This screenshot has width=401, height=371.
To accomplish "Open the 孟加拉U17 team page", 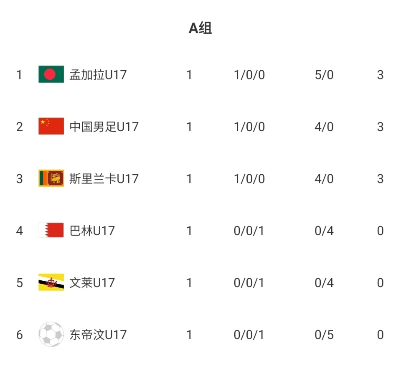I will click(98, 75).
